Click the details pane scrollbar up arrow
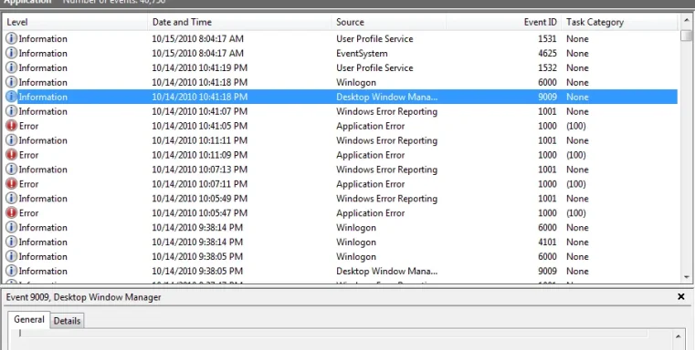This screenshot has height=350, width=695. [679, 337]
